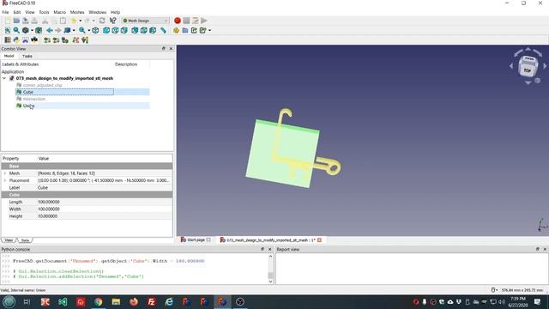Click the vrb labeled toolbar icon
Image resolution: width=549 pixels, height=309 pixels.
click(x=34, y=40)
